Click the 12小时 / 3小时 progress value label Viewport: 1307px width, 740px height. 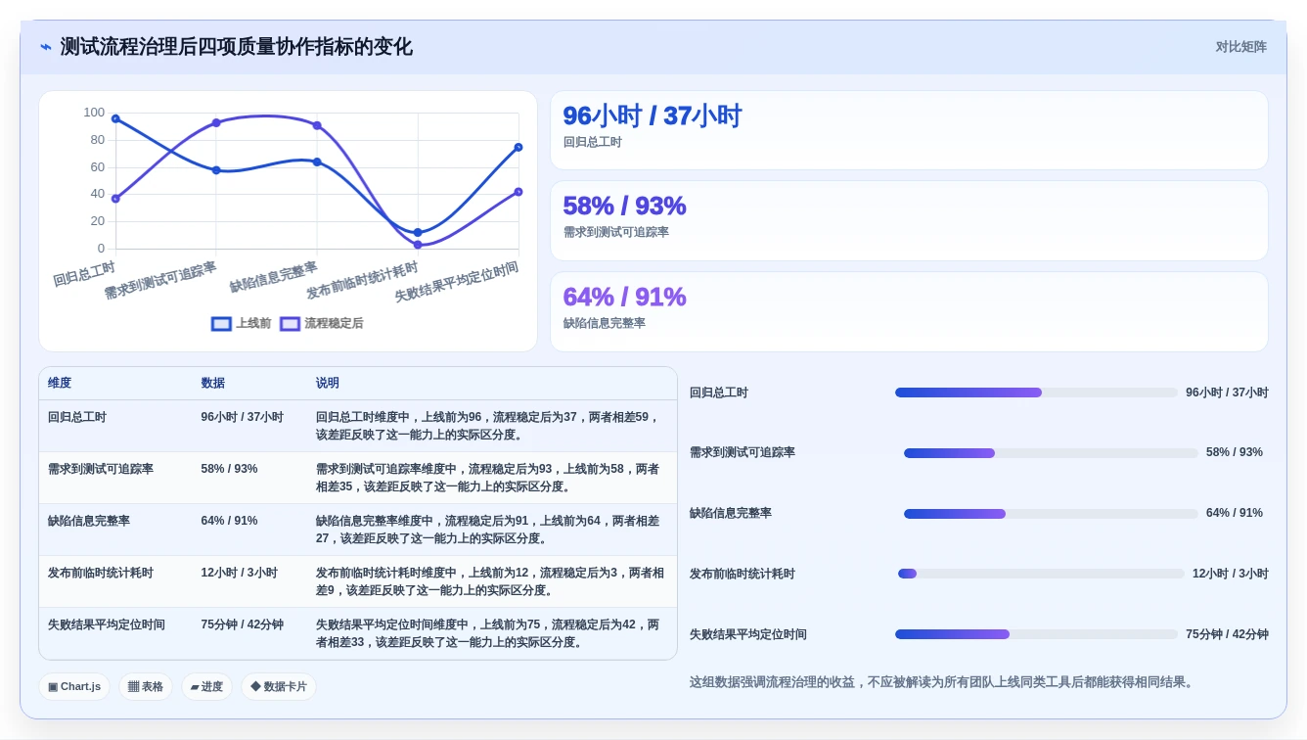(x=1231, y=574)
